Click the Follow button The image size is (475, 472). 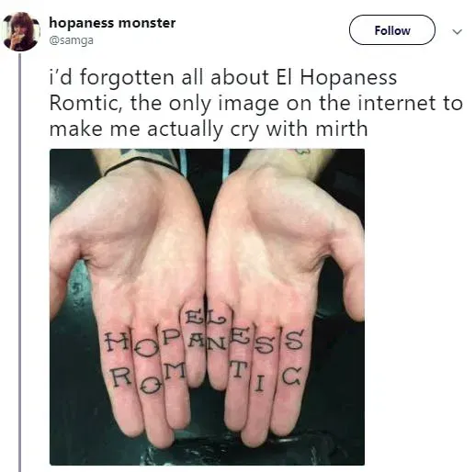392,30
